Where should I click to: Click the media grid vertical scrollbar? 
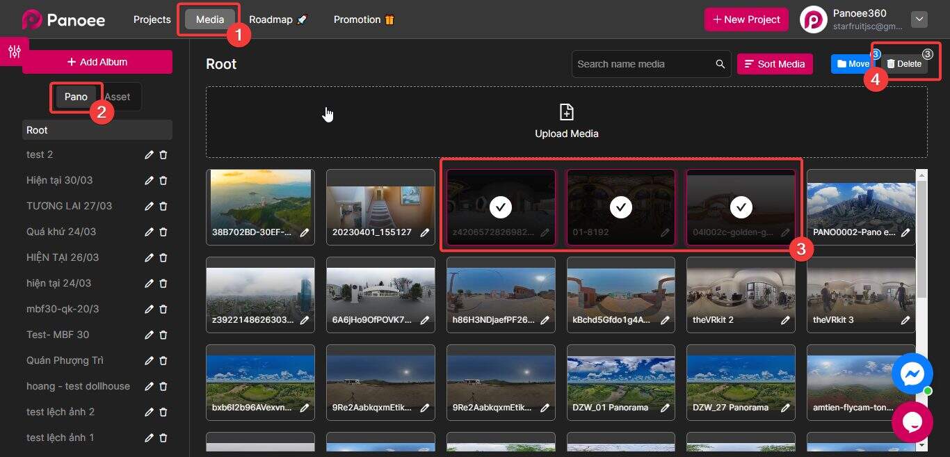(921, 236)
